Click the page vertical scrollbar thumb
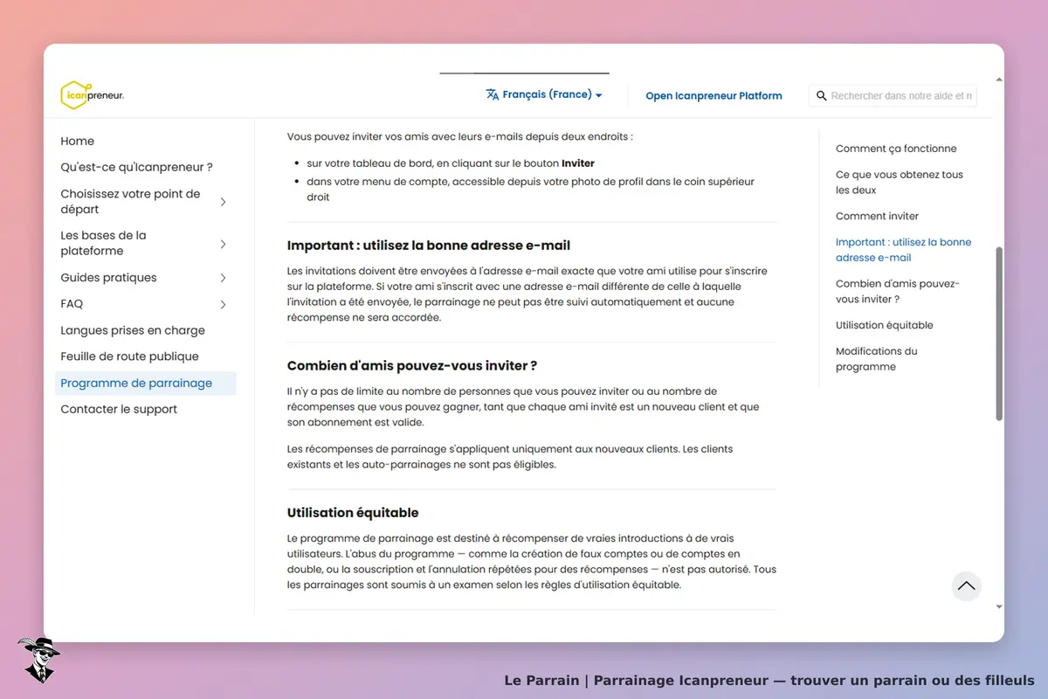 (x=999, y=334)
